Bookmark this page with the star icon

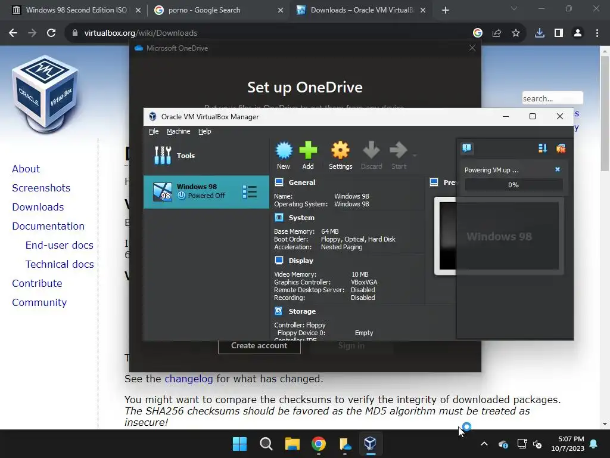516,33
